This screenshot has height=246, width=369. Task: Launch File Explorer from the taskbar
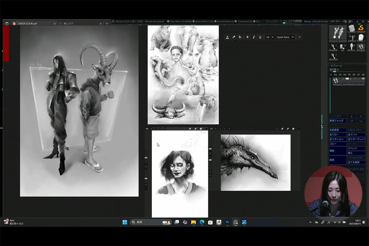[x=193, y=222]
